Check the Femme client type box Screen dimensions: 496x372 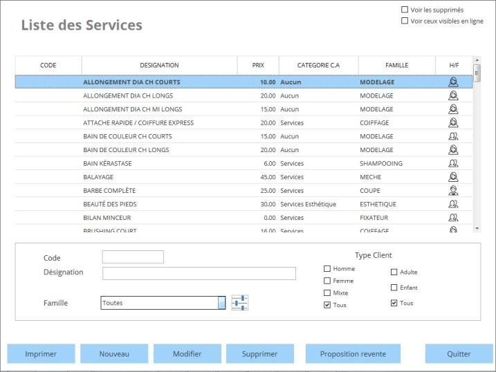(327, 281)
